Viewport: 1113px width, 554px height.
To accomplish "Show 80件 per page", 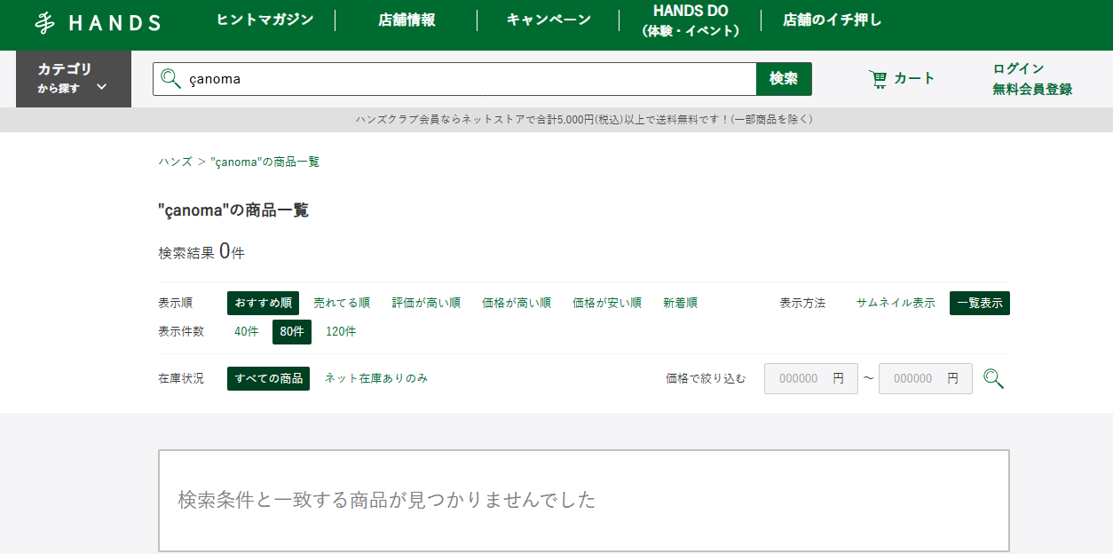I will tap(292, 331).
